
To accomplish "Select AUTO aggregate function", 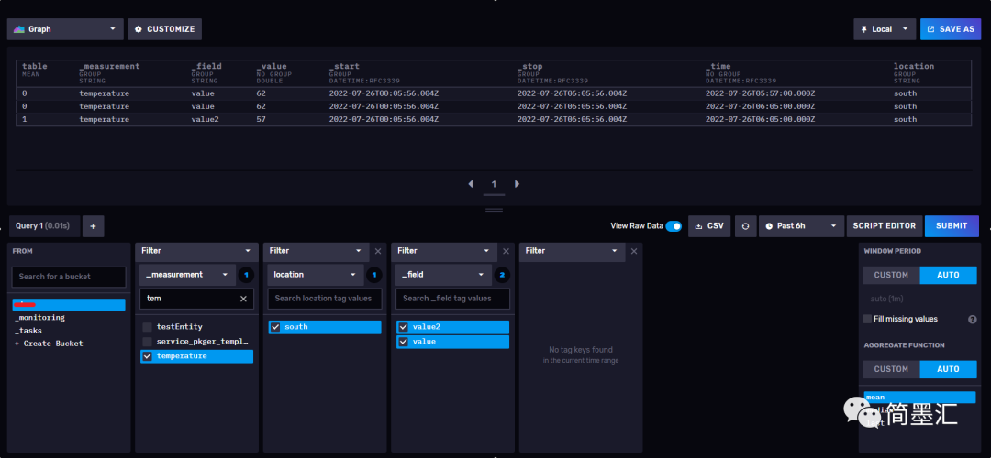I will [948, 369].
